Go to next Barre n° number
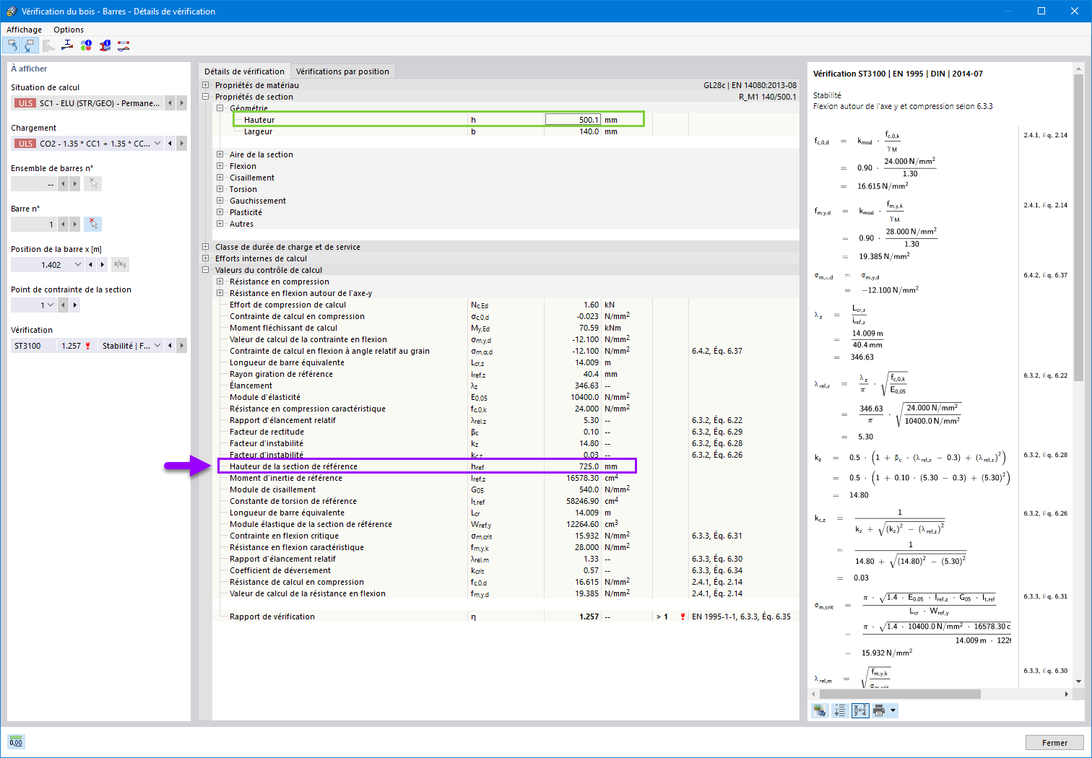The height and width of the screenshot is (758, 1092). click(75, 225)
